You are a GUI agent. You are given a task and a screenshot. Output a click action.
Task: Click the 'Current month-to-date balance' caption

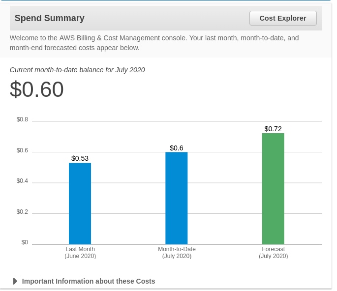(x=77, y=70)
